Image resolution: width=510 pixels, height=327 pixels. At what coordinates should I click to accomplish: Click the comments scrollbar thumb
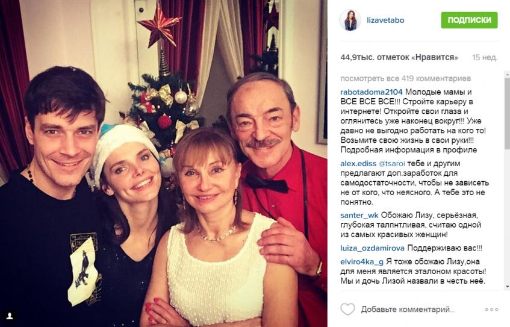(x=507, y=113)
